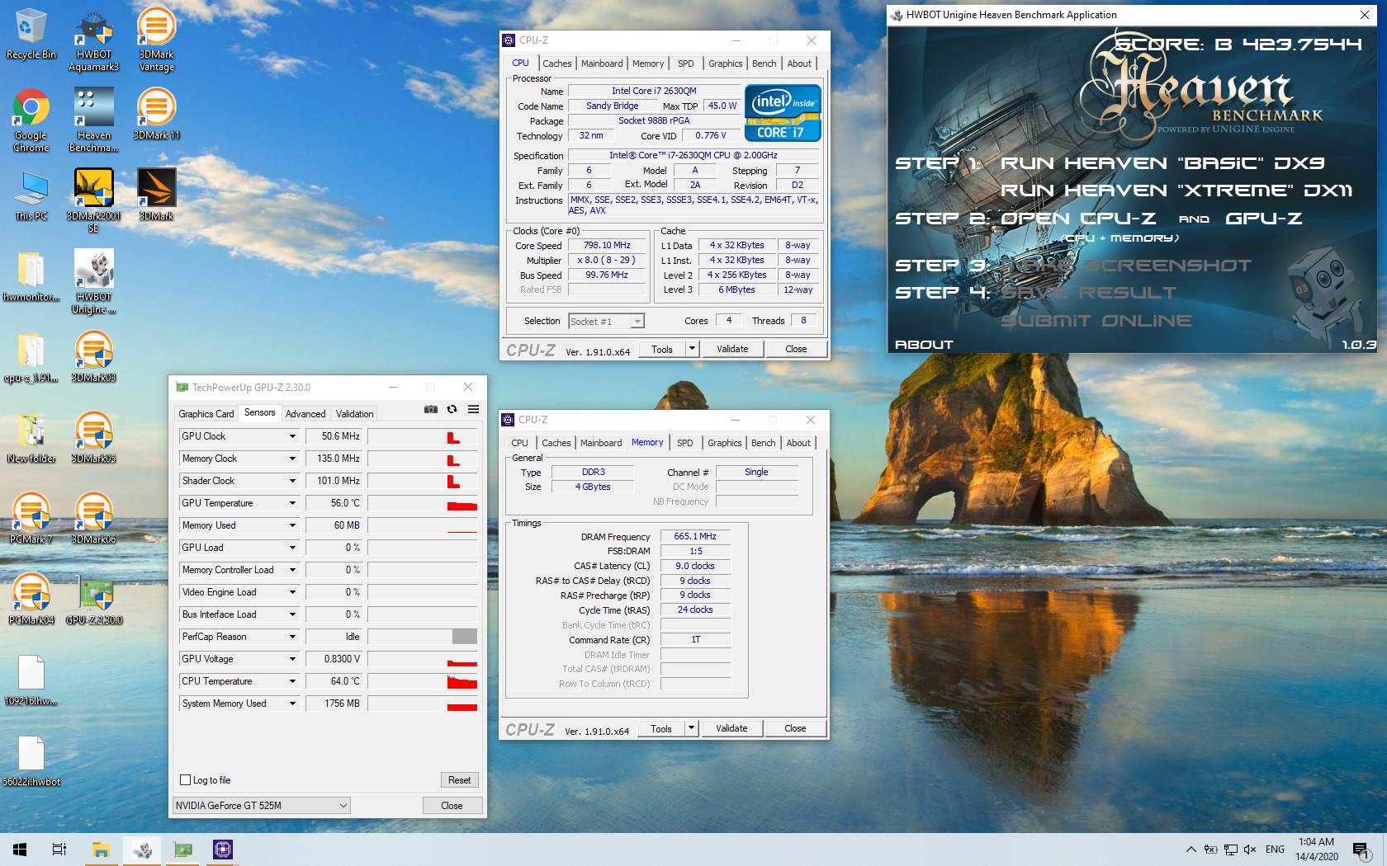Select 3DMark06 desktop shortcut
This screenshot has width=1387, height=866.
pos(93,519)
